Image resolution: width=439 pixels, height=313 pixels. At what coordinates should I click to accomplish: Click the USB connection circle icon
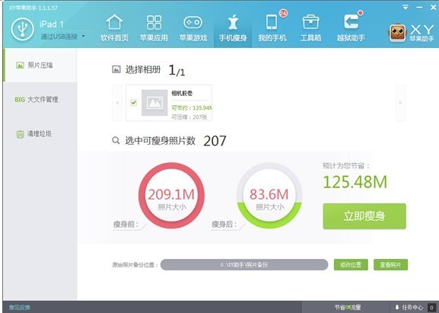(x=23, y=30)
